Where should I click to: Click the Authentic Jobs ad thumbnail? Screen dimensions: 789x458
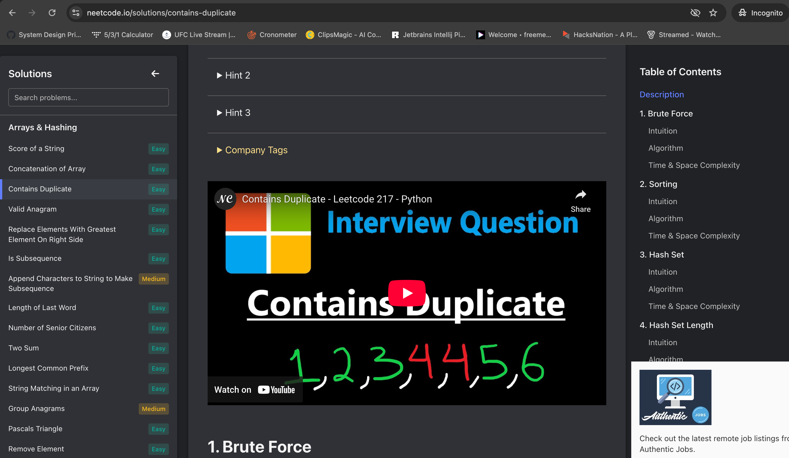[x=675, y=397]
